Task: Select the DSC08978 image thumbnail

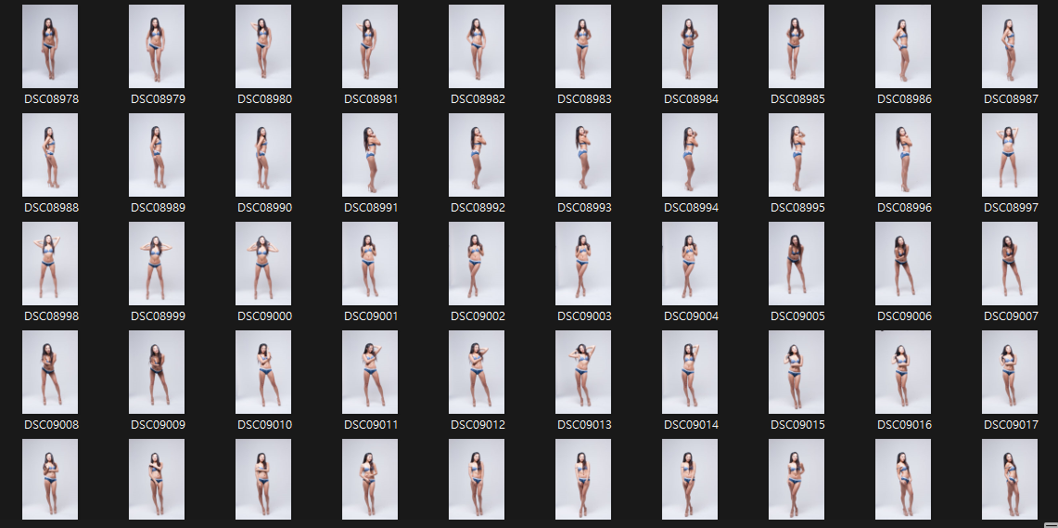Action: point(50,46)
